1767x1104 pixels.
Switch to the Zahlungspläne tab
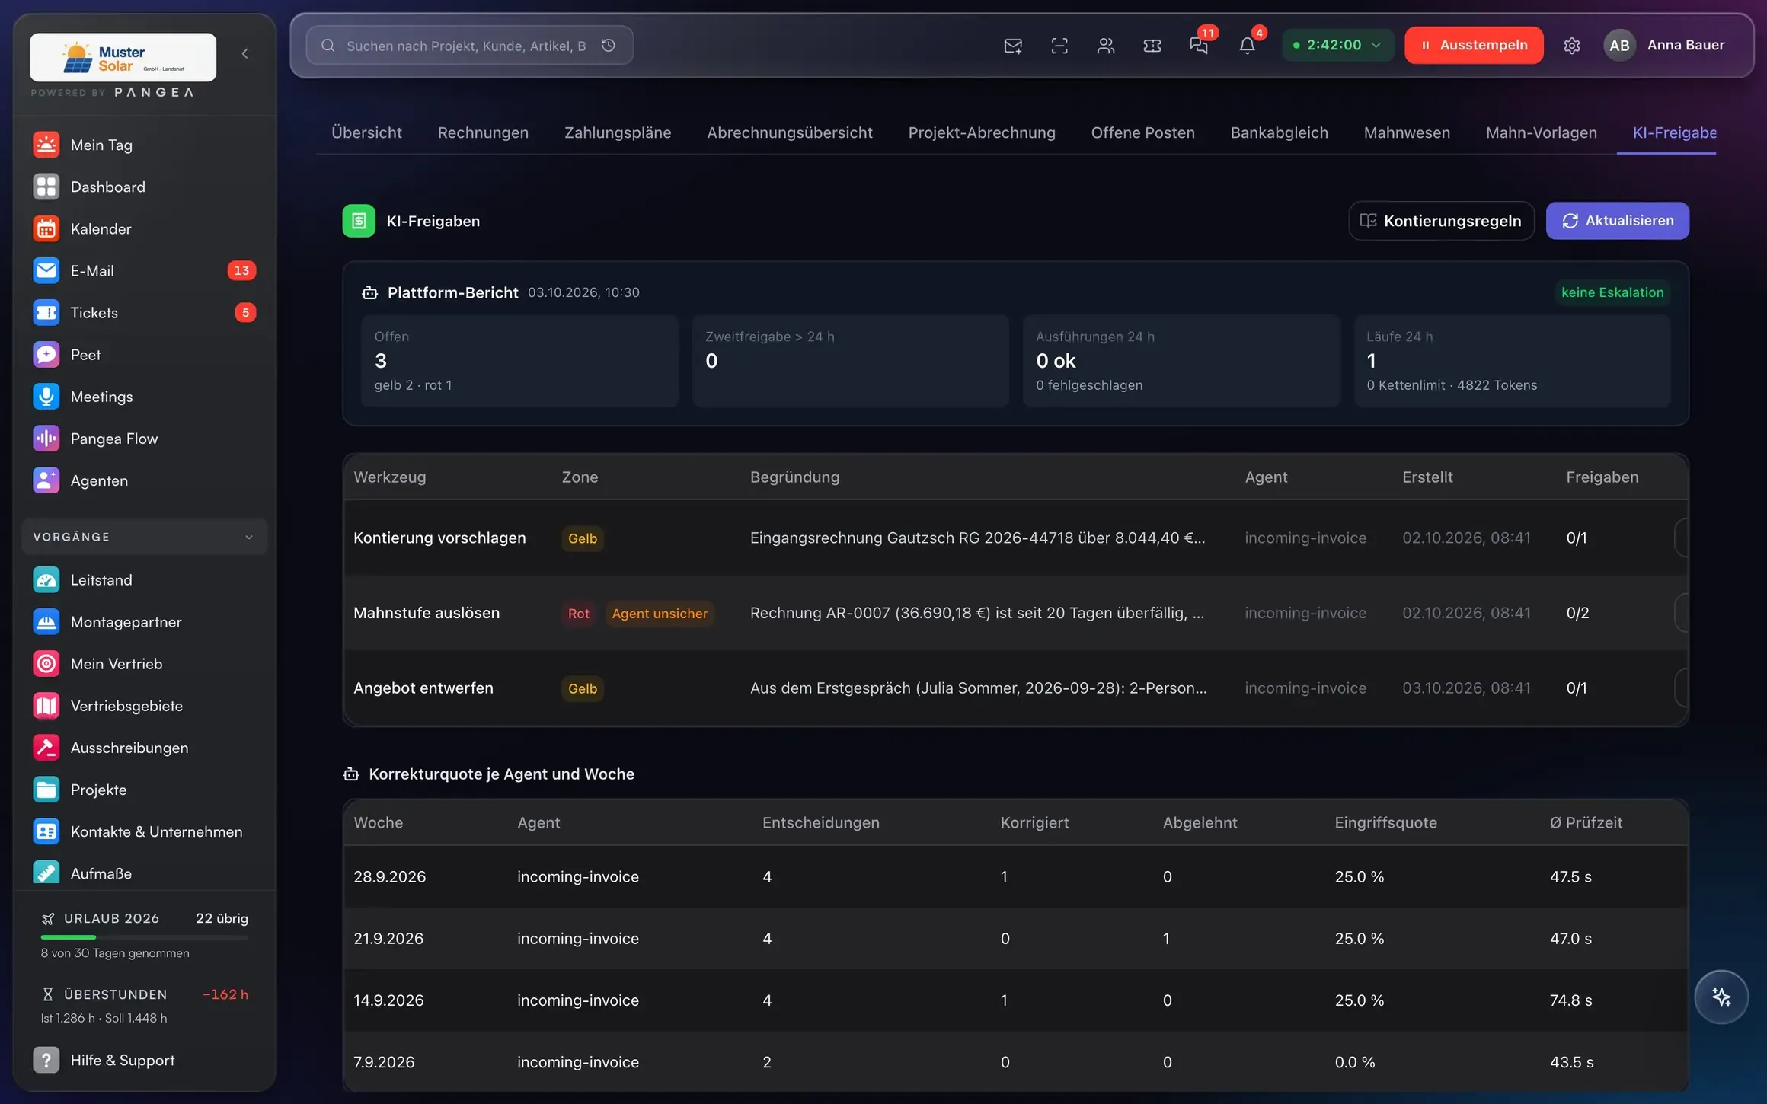tap(618, 132)
